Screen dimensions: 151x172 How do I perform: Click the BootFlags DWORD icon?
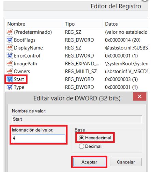click(10, 40)
